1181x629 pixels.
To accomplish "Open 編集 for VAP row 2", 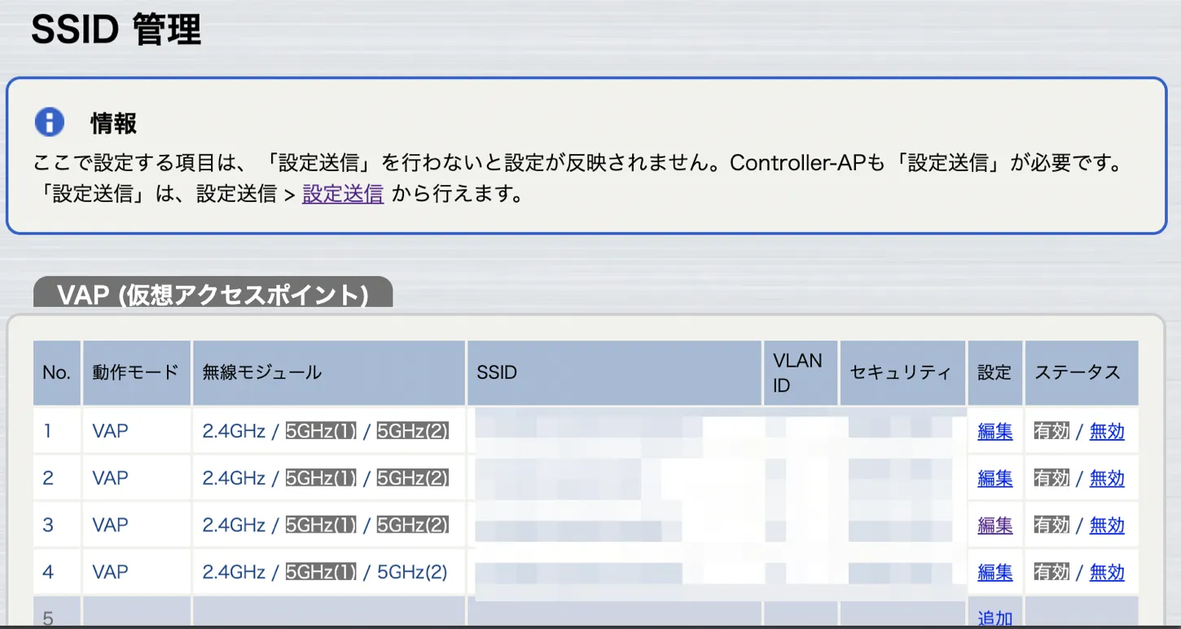I will coord(994,478).
